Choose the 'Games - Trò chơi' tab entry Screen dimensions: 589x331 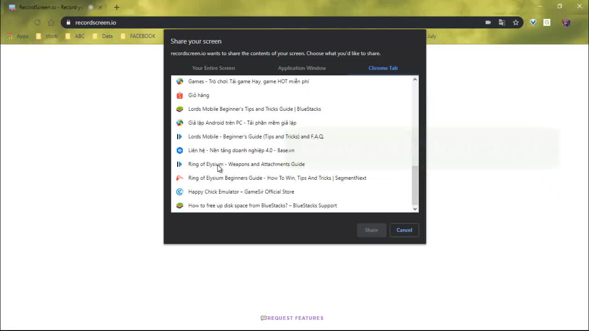point(291,81)
